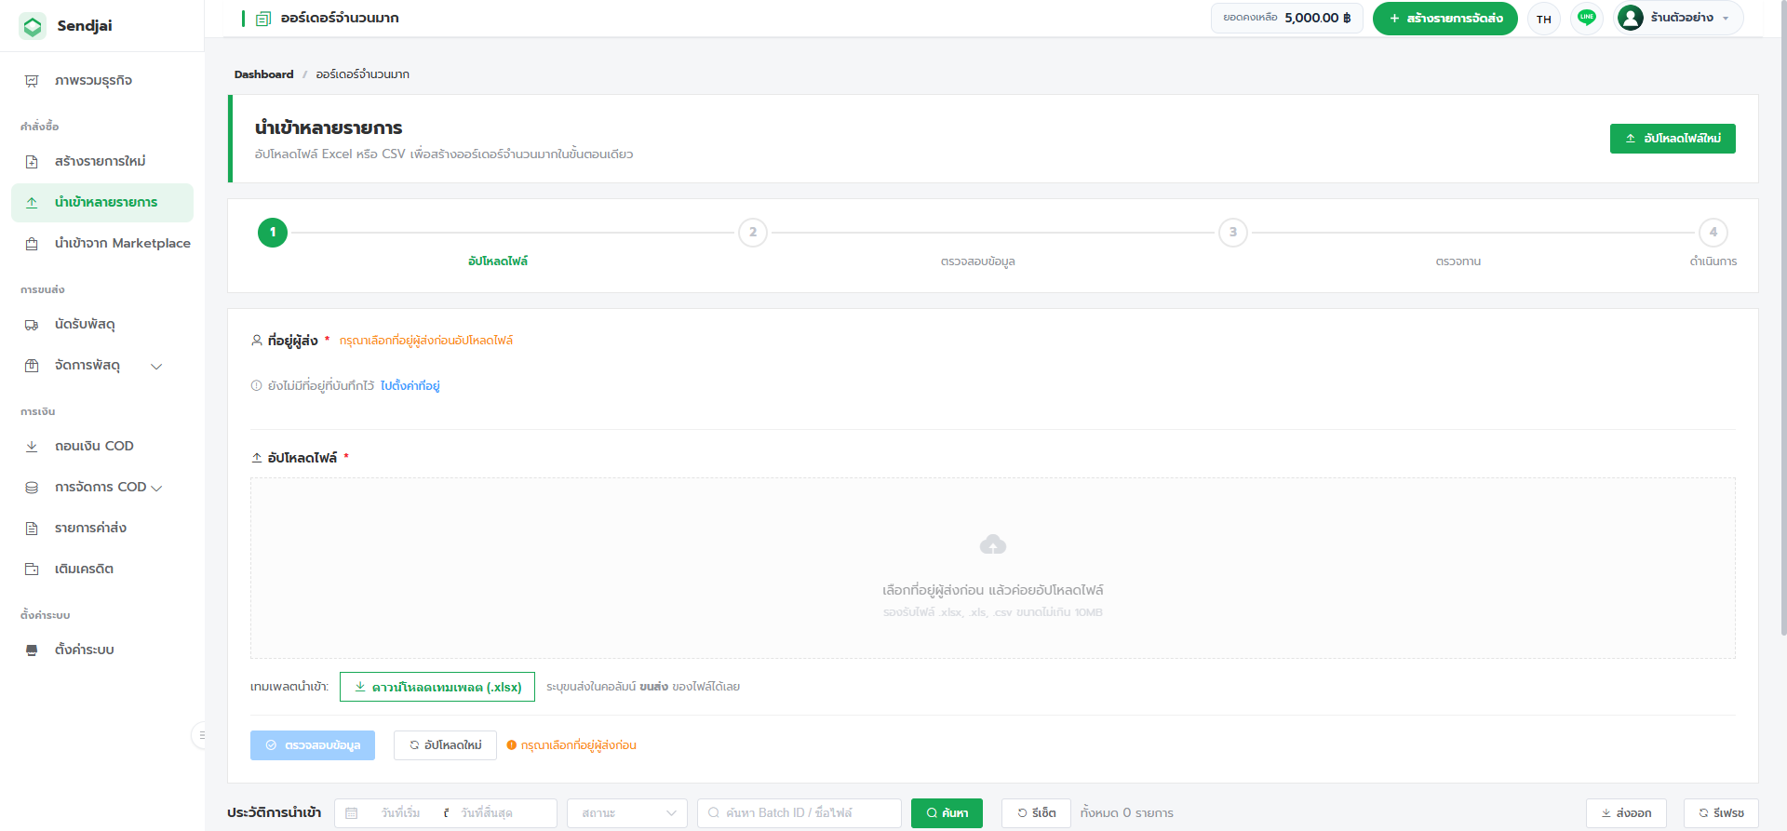Download the template ดาวน์โหลดเทมเพลต (.xlsx)
This screenshot has height=831, width=1787.
437,687
